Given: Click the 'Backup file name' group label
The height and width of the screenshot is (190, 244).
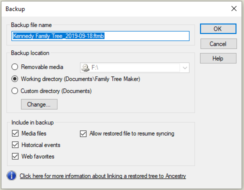Looking at the screenshot, I should click(31, 25).
